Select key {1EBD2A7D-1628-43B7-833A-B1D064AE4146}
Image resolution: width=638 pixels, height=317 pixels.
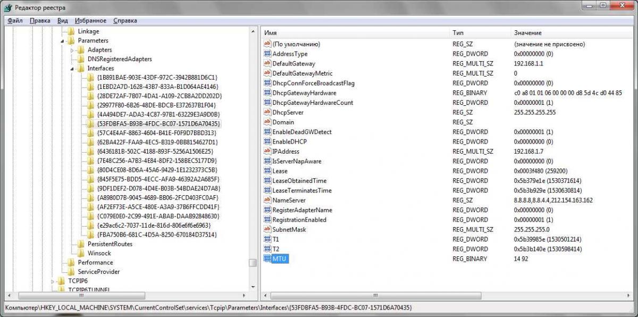(x=158, y=87)
